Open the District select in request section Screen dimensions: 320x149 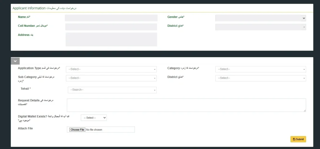pyautogui.click(x=260, y=78)
